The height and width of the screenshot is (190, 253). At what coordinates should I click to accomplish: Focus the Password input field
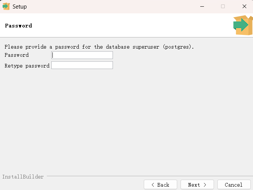click(82, 55)
